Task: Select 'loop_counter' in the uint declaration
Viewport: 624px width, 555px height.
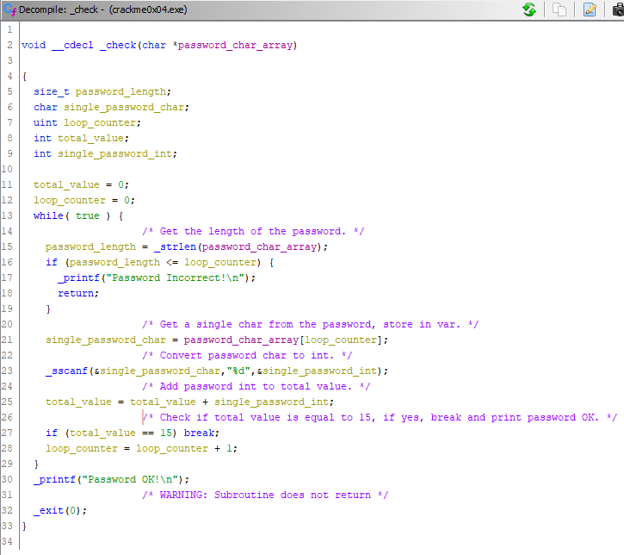Action: pyautogui.click(x=100, y=122)
